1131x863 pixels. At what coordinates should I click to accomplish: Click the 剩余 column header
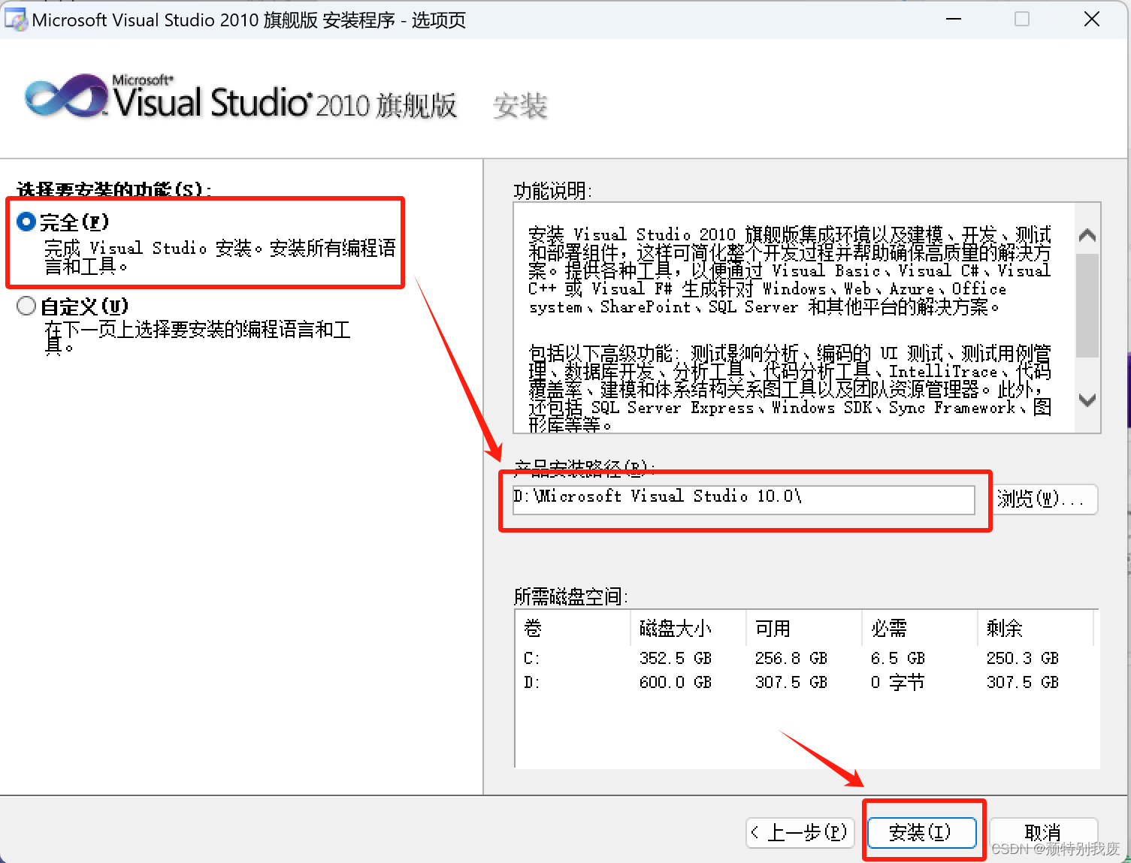pos(1035,628)
